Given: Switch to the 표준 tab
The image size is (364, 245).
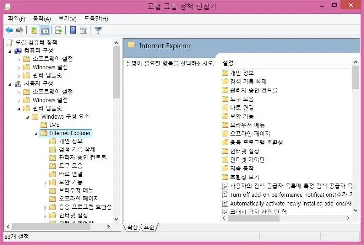Looking at the screenshot, I should pyautogui.click(x=149, y=227).
